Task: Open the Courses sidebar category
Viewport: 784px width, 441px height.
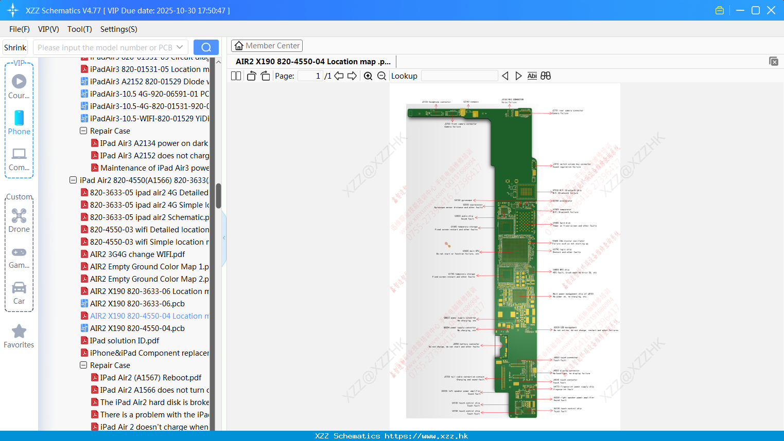Action: tap(19, 87)
